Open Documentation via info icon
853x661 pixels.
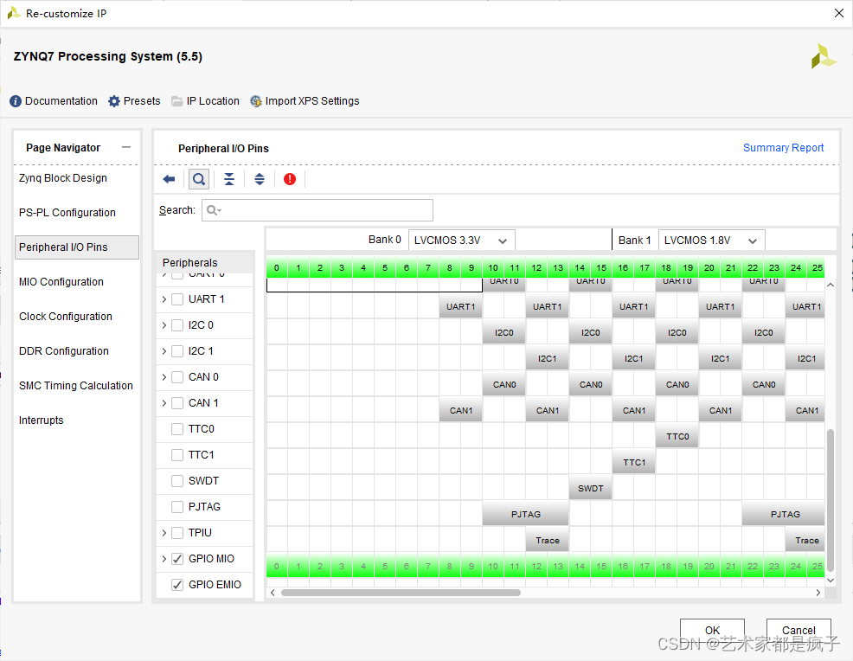(54, 101)
